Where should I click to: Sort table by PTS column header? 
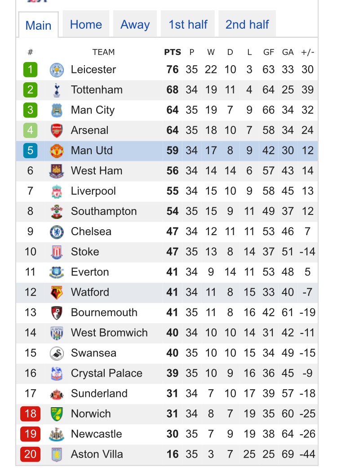coord(173,52)
